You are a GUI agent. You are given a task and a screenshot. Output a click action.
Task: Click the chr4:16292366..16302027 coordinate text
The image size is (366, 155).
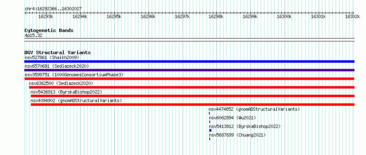[x=53, y=9]
